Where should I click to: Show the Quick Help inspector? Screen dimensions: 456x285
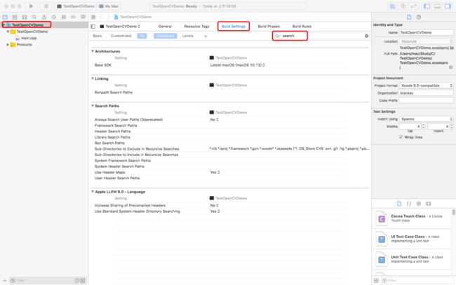click(419, 17)
